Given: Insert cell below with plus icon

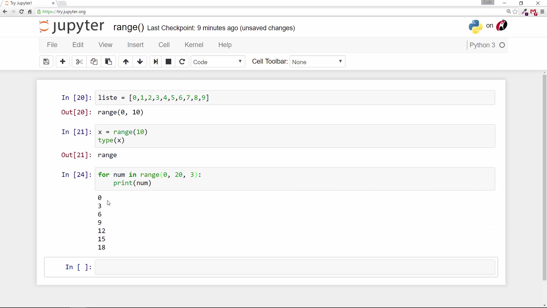Looking at the screenshot, I should point(63,62).
